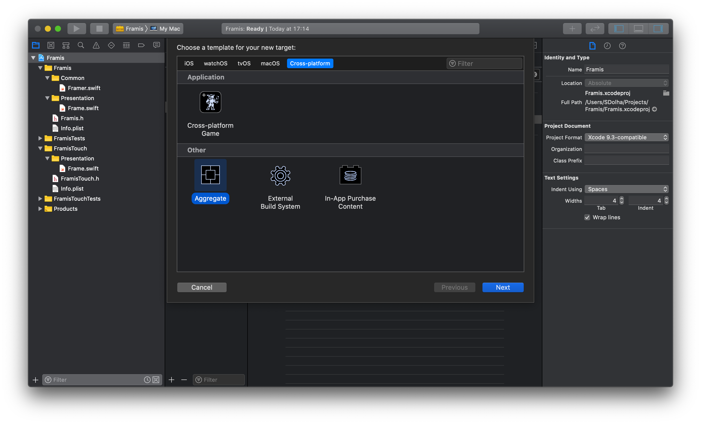Viewport: 701px width, 424px height.
Task: Open the Find navigator magnifier icon
Action: 81,45
